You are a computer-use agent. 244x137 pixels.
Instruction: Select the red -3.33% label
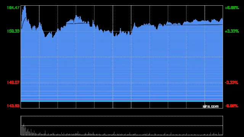coord(231,83)
